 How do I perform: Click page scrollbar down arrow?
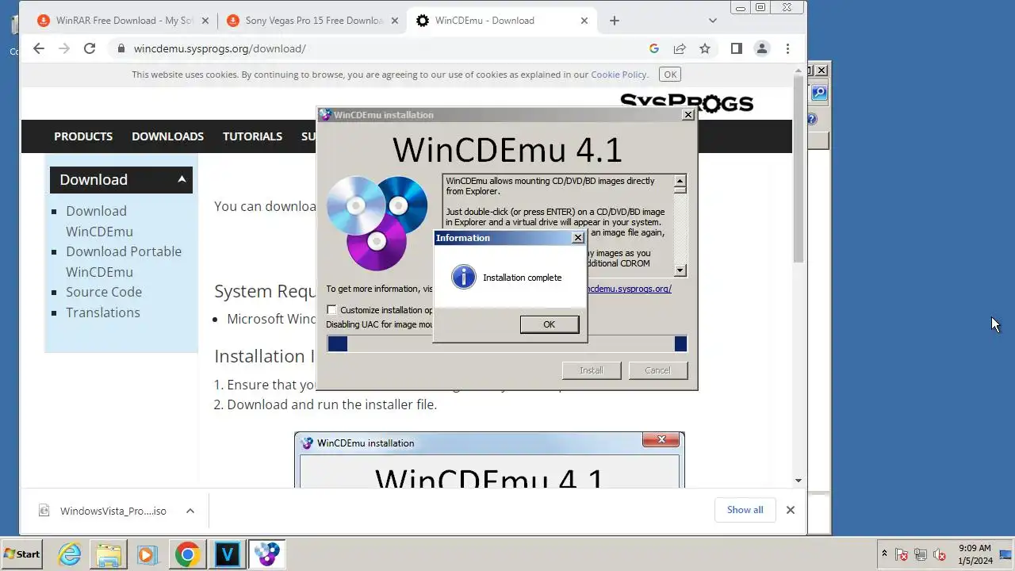click(x=799, y=481)
